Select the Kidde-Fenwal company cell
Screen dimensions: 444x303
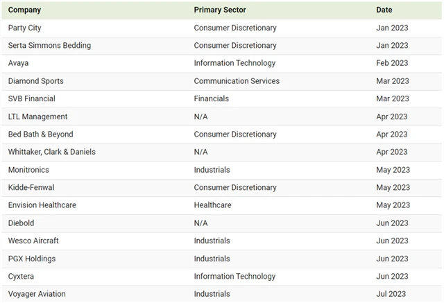click(x=33, y=187)
